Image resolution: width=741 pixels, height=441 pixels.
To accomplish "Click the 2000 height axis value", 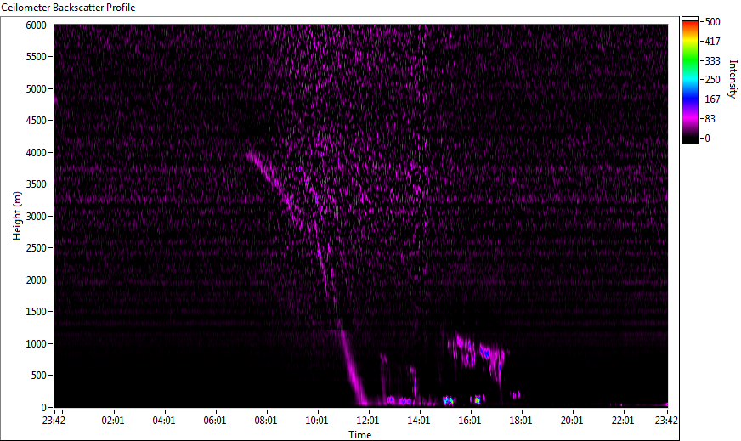I will 36,280.
